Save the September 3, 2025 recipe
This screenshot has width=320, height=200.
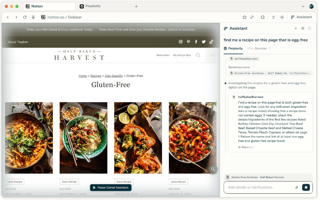69,182
